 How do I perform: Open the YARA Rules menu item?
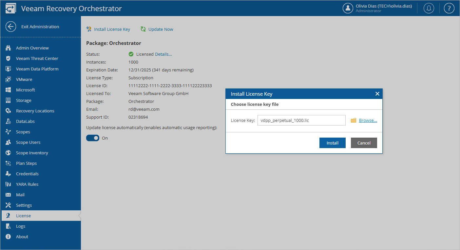click(41, 184)
